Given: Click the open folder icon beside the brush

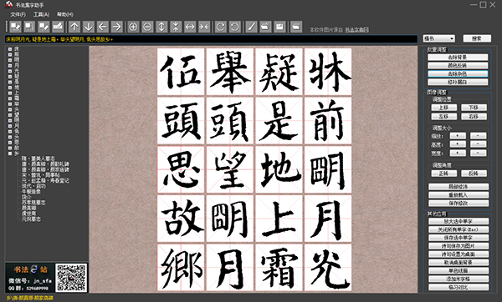Looking at the screenshot, I should click(265, 27).
